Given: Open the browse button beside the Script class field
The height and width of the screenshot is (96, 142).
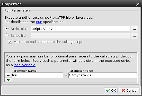Looking at the screenshot, I should 134,29.
